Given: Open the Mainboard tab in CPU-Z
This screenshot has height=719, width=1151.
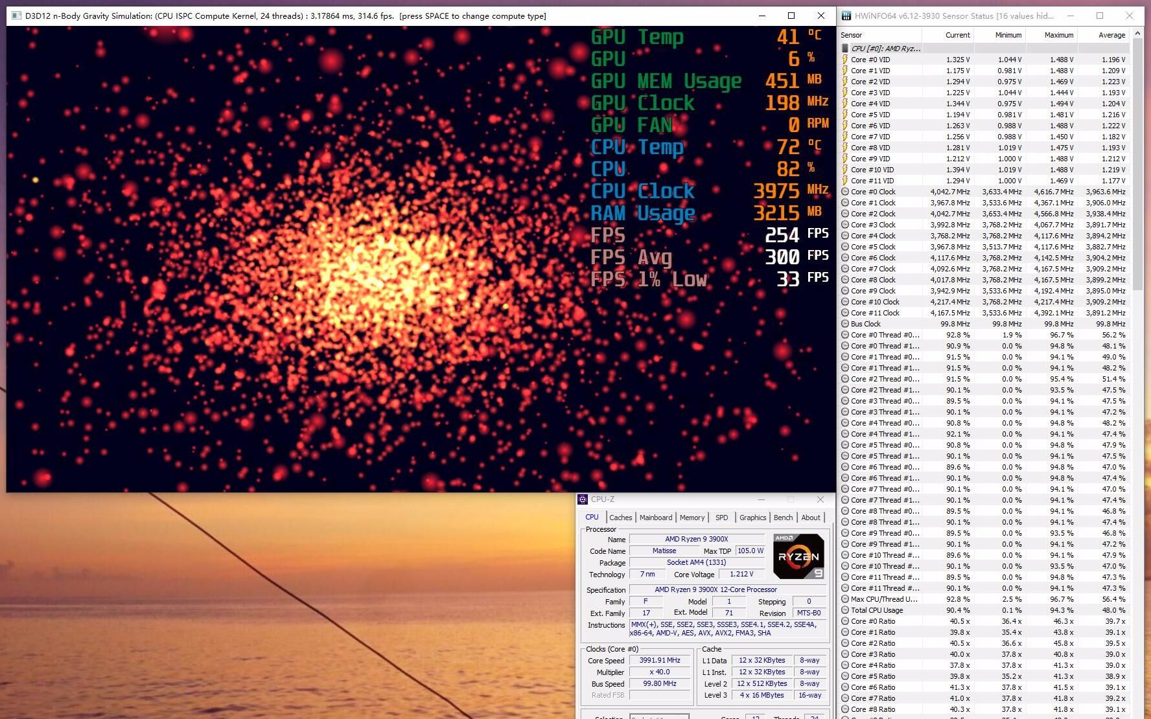Looking at the screenshot, I should point(656,518).
